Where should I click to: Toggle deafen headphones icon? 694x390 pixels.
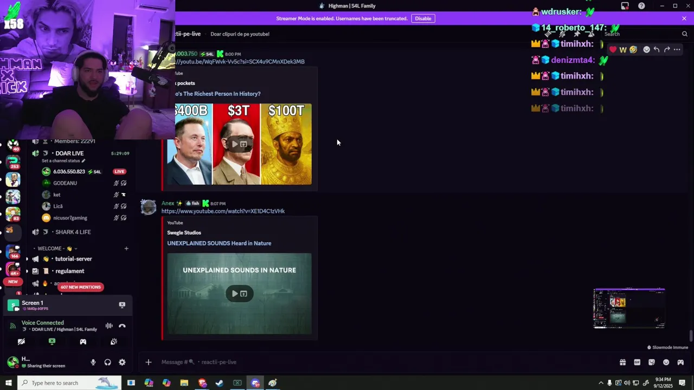pos(107,362)
